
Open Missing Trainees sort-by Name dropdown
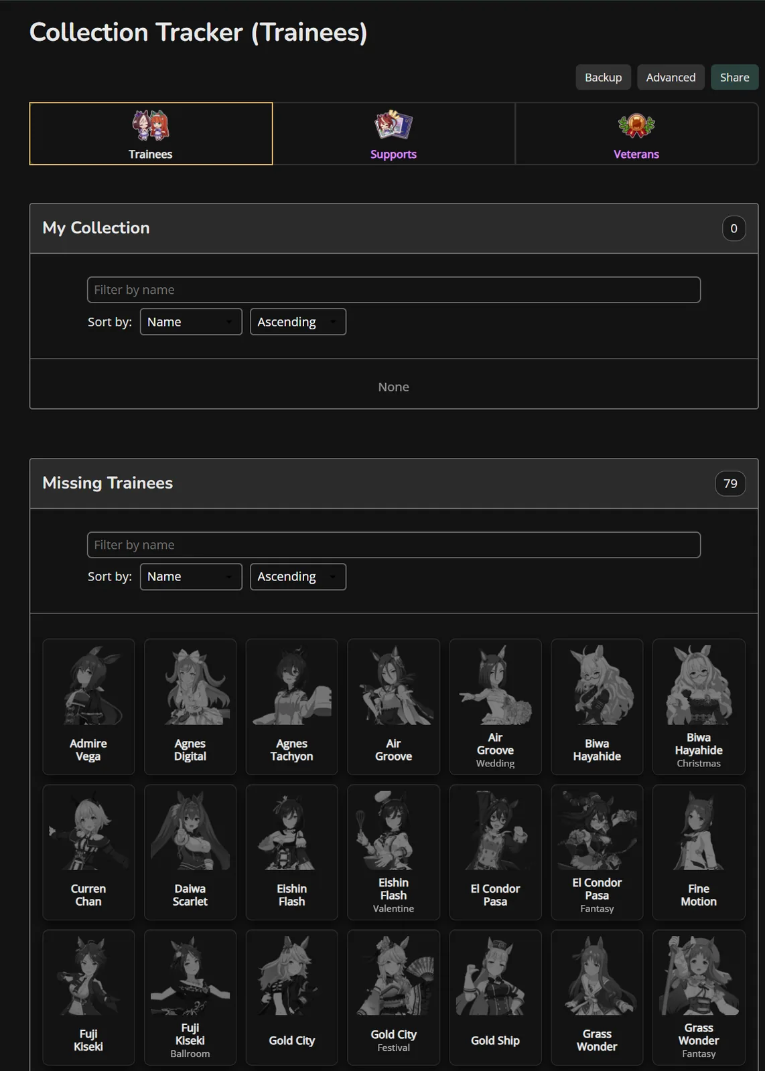(x=191, y=577)
